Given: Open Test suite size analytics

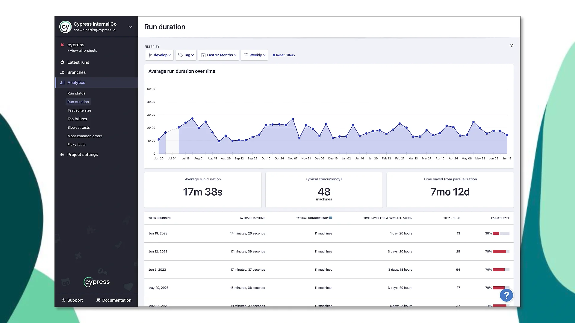Looking at the screenshot, I should coord(79,110).
